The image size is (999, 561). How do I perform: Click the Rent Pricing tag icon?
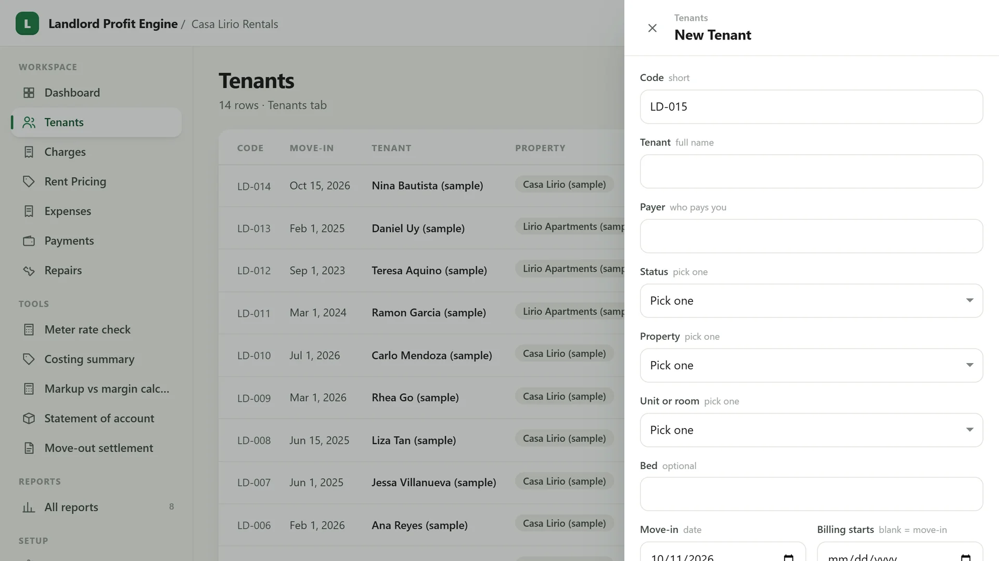29,181
